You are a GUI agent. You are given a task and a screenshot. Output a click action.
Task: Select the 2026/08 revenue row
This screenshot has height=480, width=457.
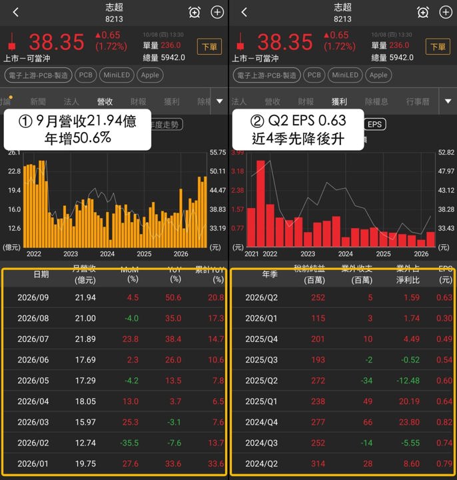(x=114, y=319)
